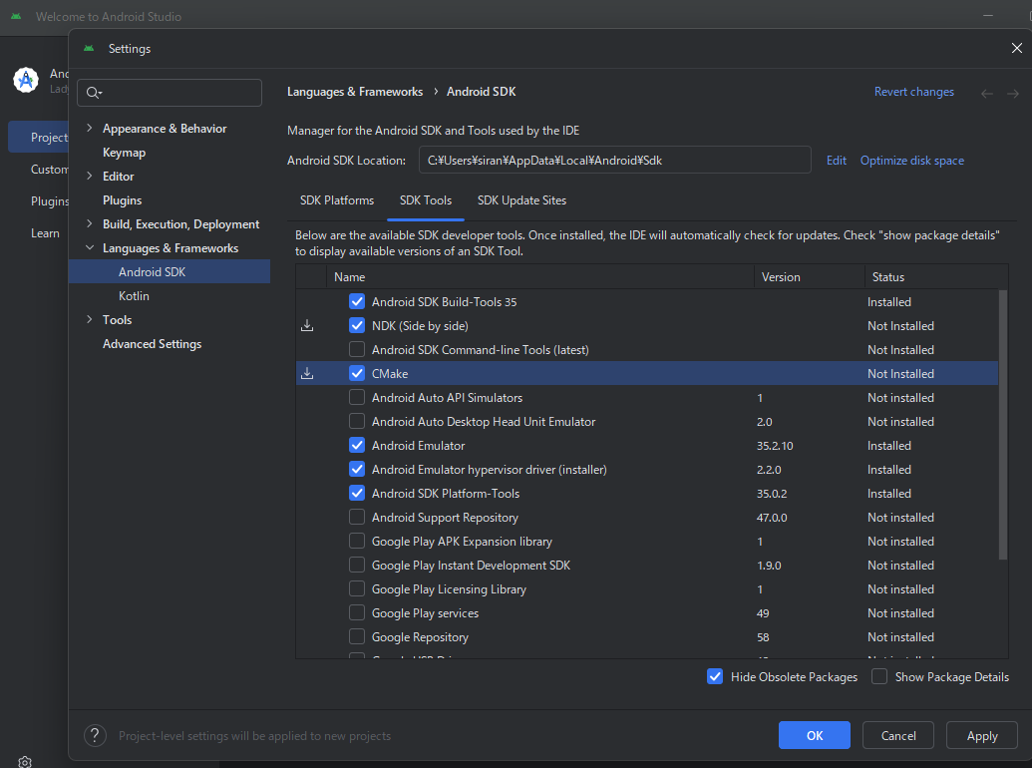Uncheck Android SDK Build-Tools 35
This screenshot has width=1032, height=768.
(x=357, y=302)
